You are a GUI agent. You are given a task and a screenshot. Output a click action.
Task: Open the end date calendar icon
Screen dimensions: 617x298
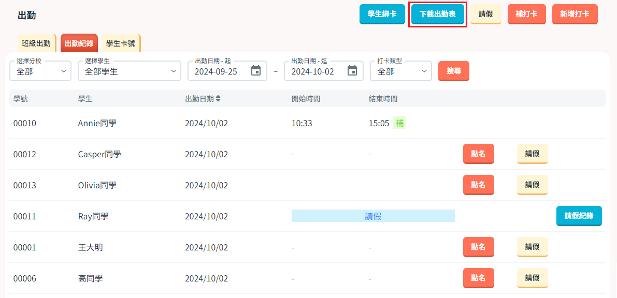pos(352,71)
